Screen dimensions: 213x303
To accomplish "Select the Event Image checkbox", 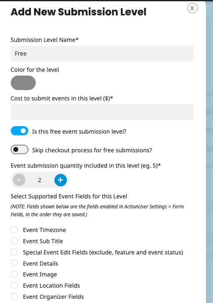I will coord(14,274).
